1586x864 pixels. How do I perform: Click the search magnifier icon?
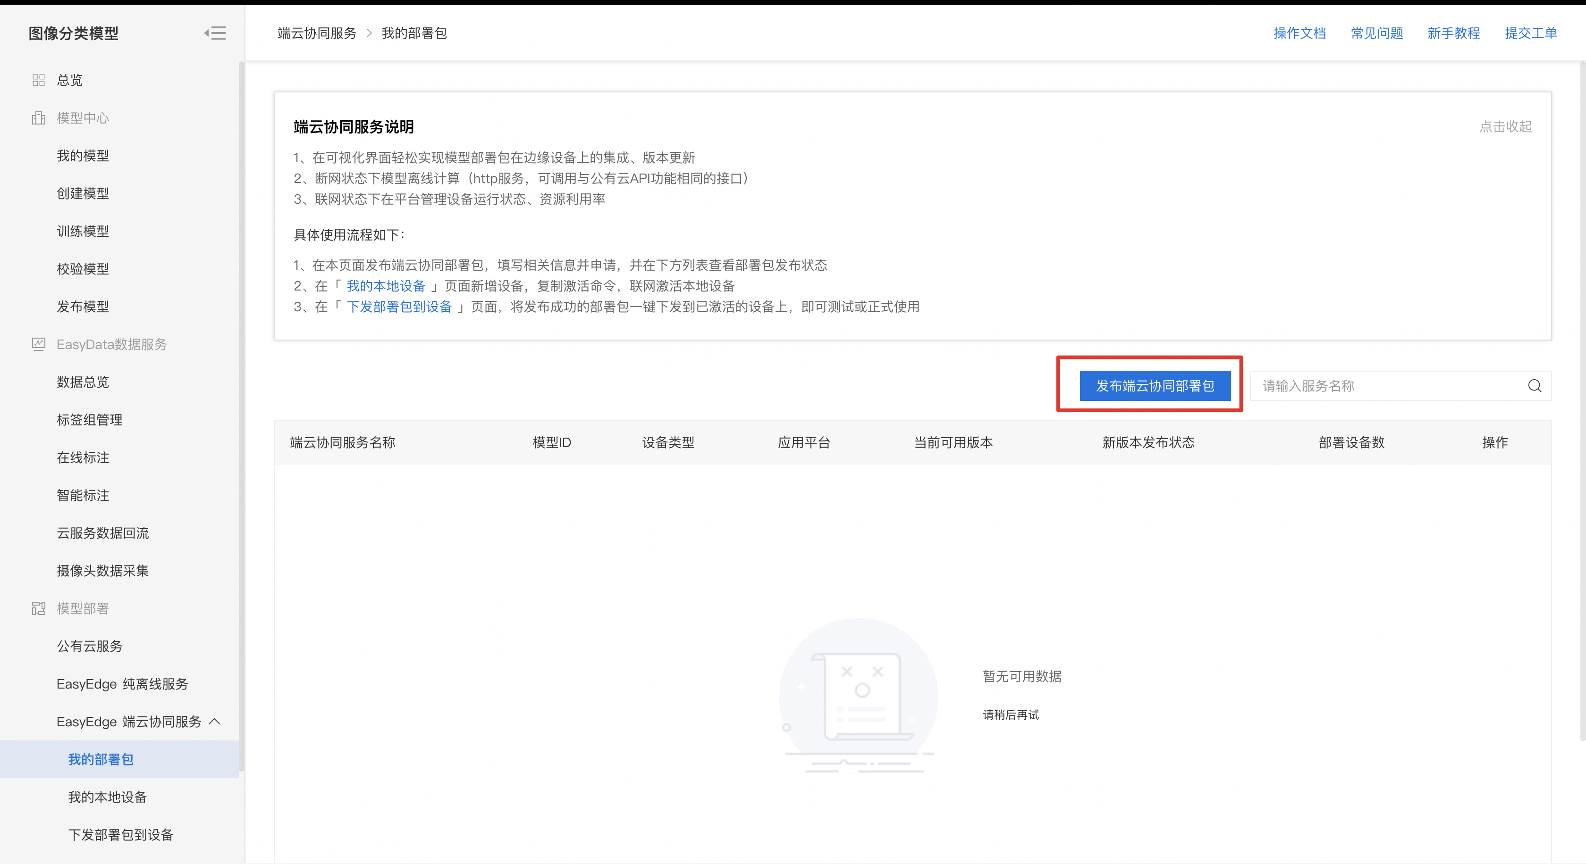coord(1534,386)
